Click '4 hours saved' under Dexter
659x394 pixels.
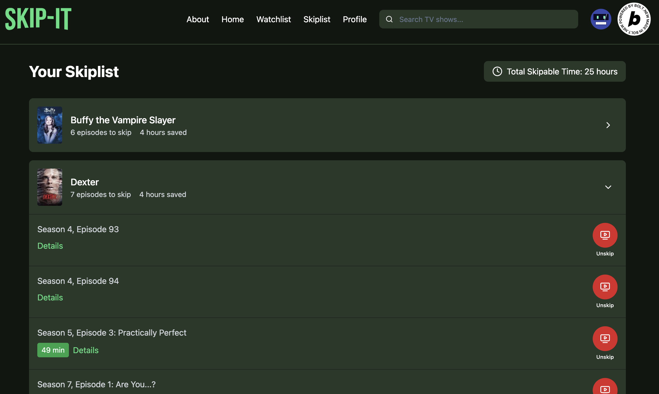click(163, 195)
